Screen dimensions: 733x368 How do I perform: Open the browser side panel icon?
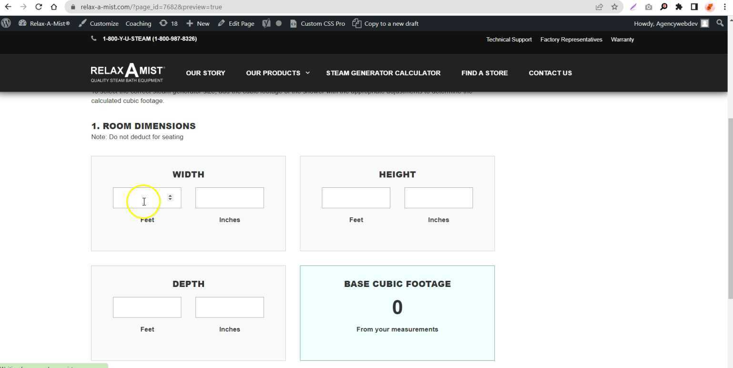click(694, 7)
